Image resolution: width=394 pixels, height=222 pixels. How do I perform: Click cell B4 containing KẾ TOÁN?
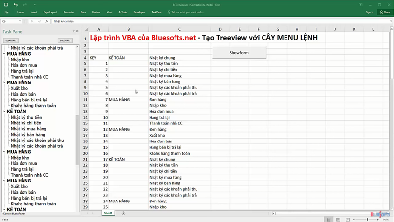tap(129, 58)
